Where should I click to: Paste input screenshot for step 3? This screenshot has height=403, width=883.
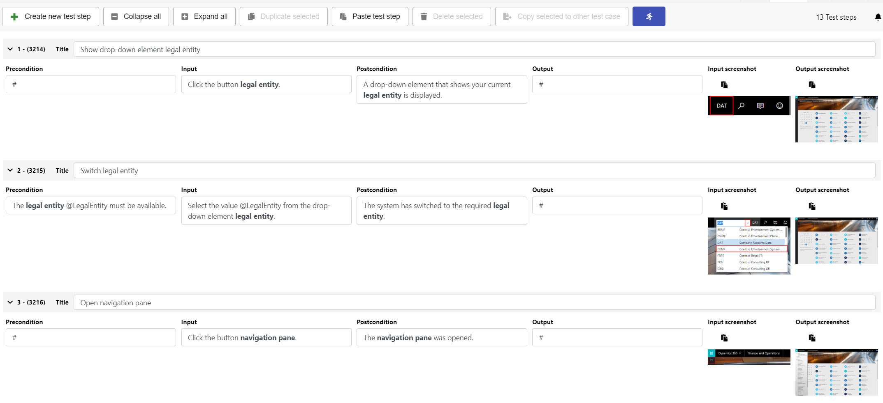pos(724,338)
